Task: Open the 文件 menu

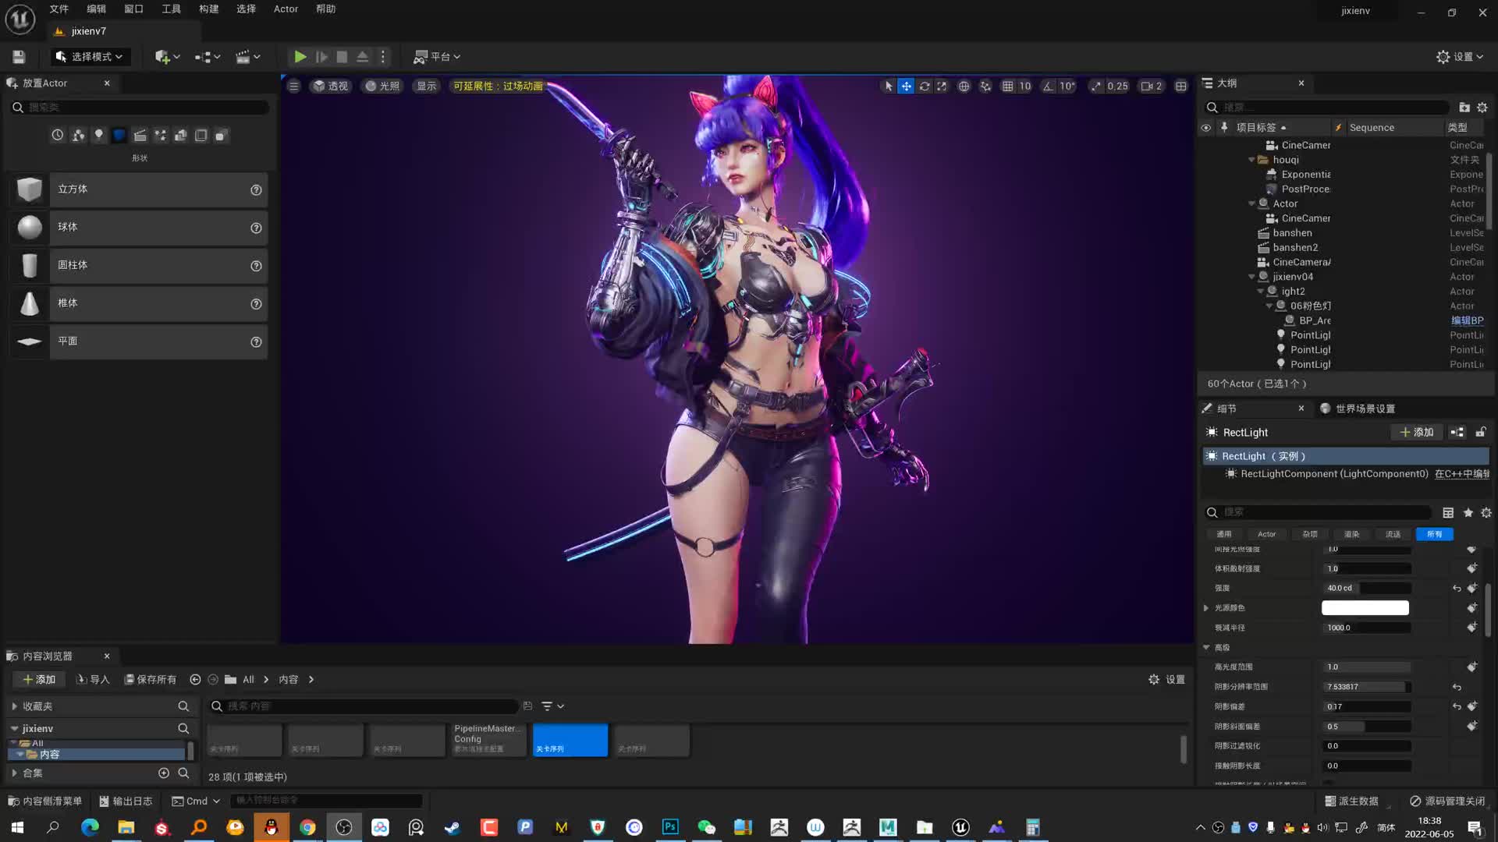Action: [x=59, y=9]
